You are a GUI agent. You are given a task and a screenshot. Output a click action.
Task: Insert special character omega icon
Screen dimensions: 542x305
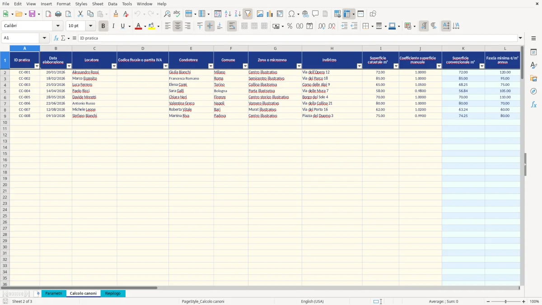[292, 14]
